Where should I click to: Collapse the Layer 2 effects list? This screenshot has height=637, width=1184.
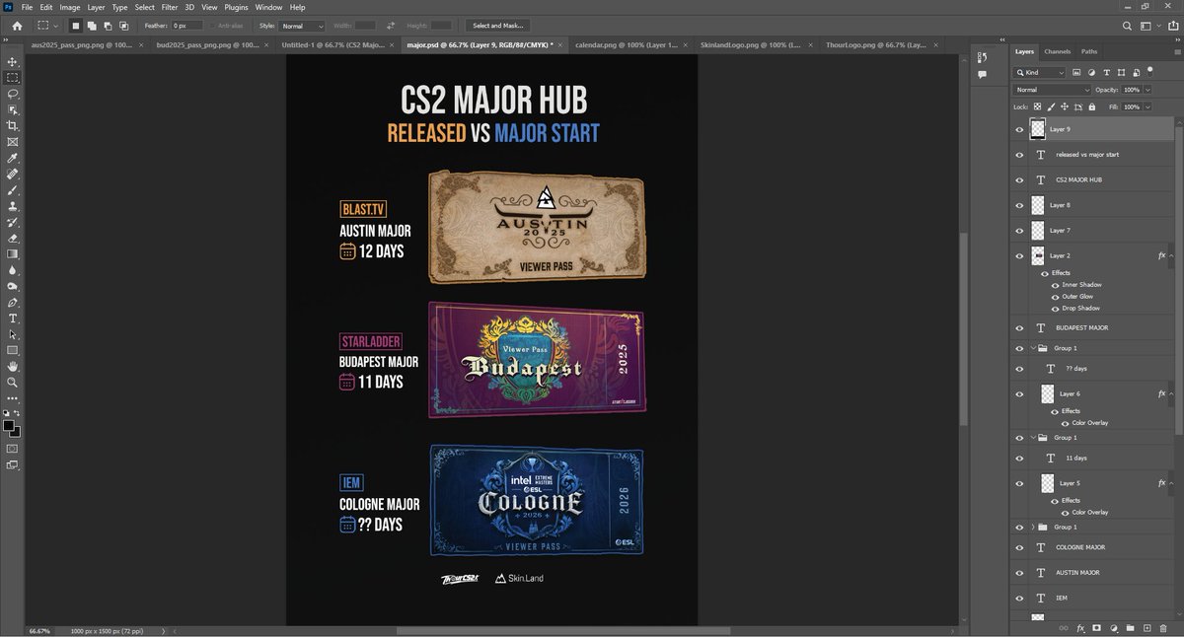[x=1171, y=255]
